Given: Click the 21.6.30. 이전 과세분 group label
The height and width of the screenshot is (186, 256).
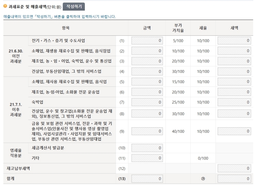Looking at the screenshot, I should pyautogui.click(x=16, y=56).
